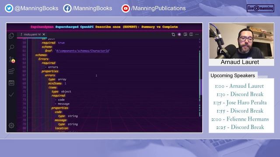
Task: Open the editor more actions ellipsis
Action: pos(197,34)
